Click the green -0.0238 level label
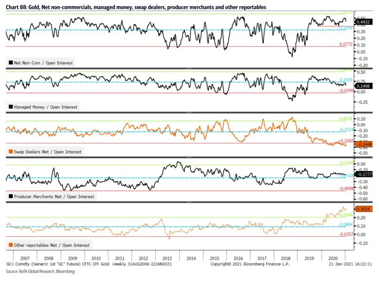Image resolution: width=379 pixels, height=286 pixels. 346,163
